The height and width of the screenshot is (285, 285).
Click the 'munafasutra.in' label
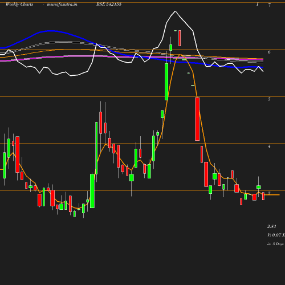coord(62,5)
